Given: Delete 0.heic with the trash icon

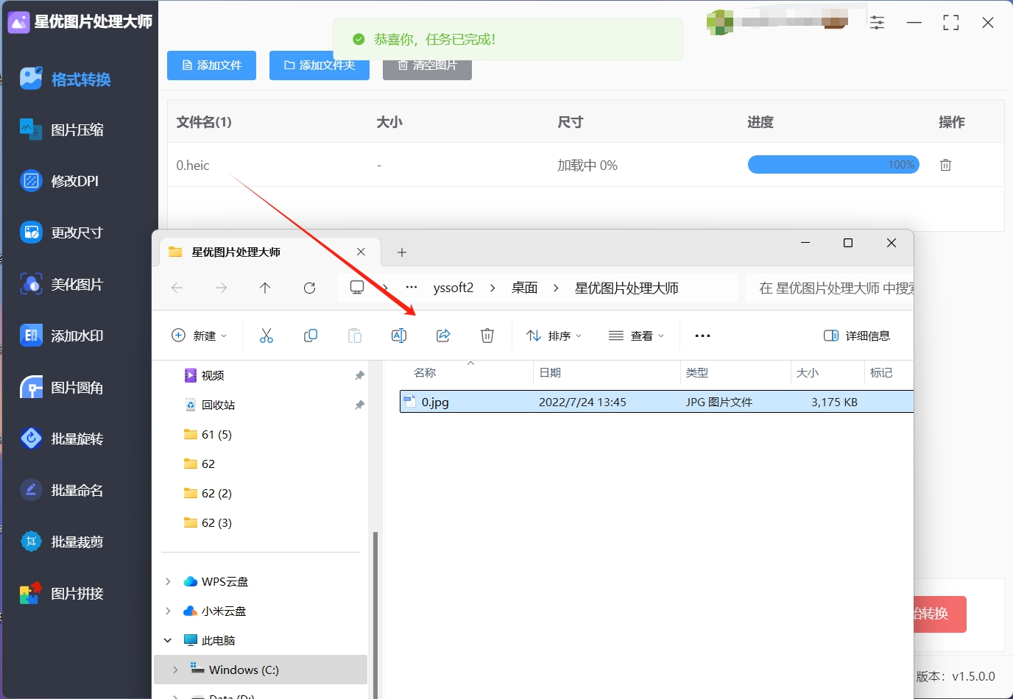Looking at the screenshot, I should pyautogui.click(x=946, y=165).
